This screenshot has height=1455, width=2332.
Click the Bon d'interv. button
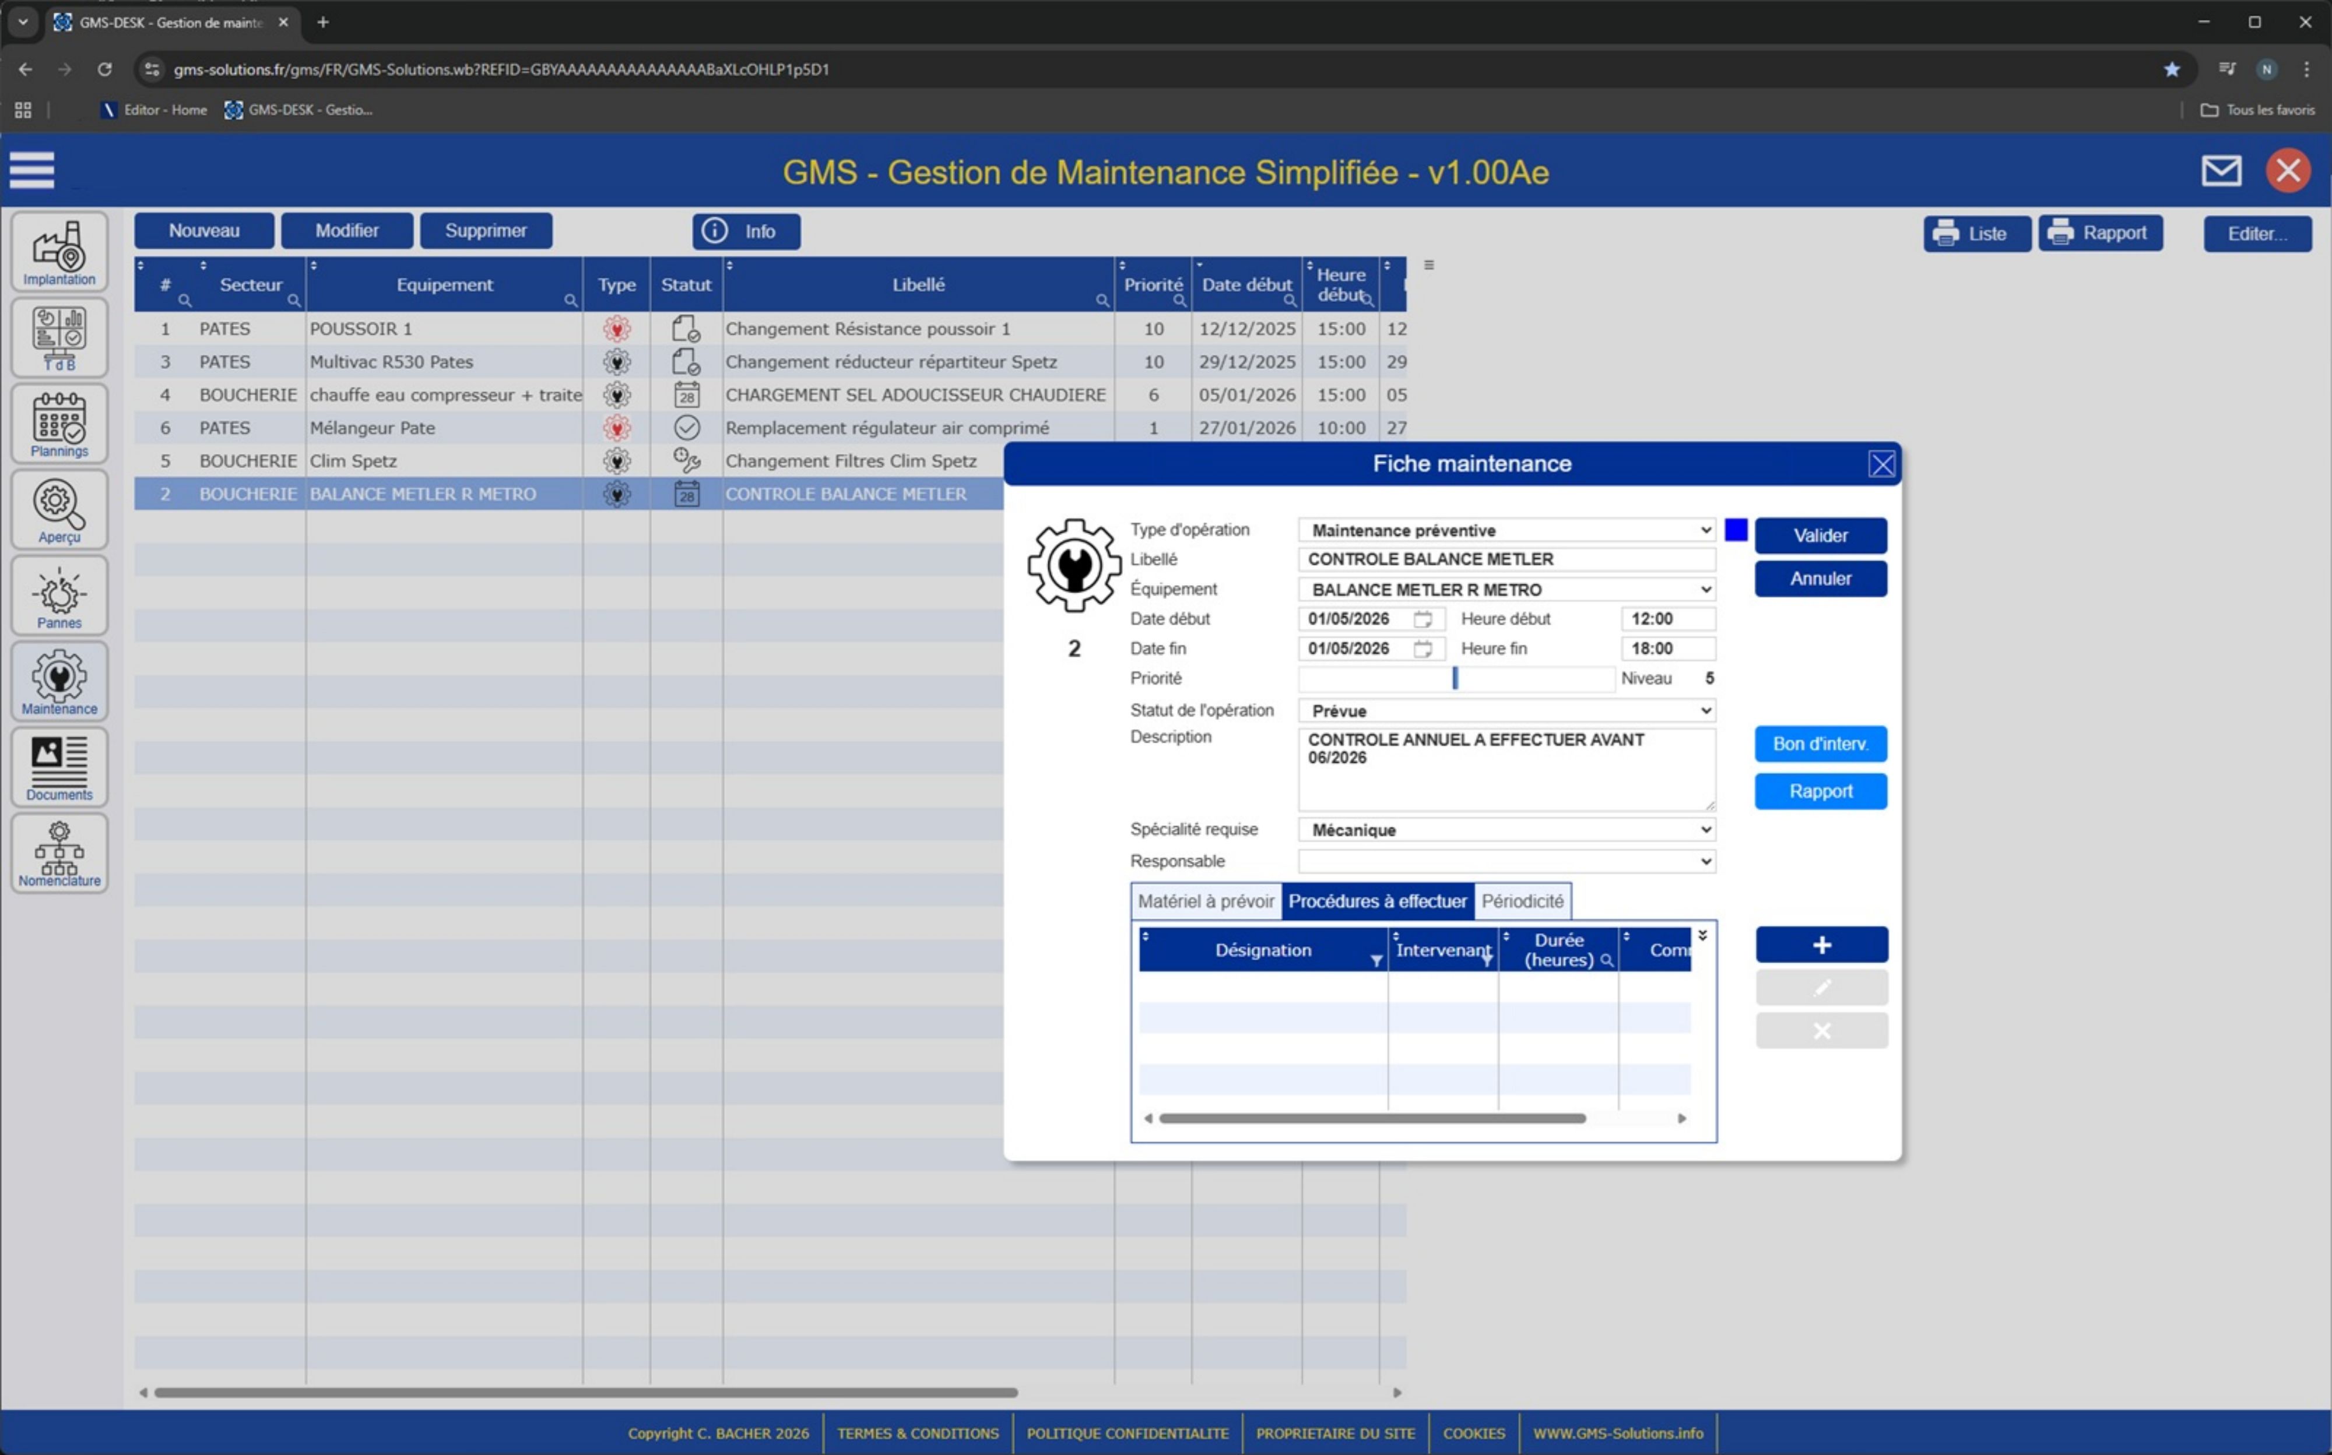point(1820,744)
